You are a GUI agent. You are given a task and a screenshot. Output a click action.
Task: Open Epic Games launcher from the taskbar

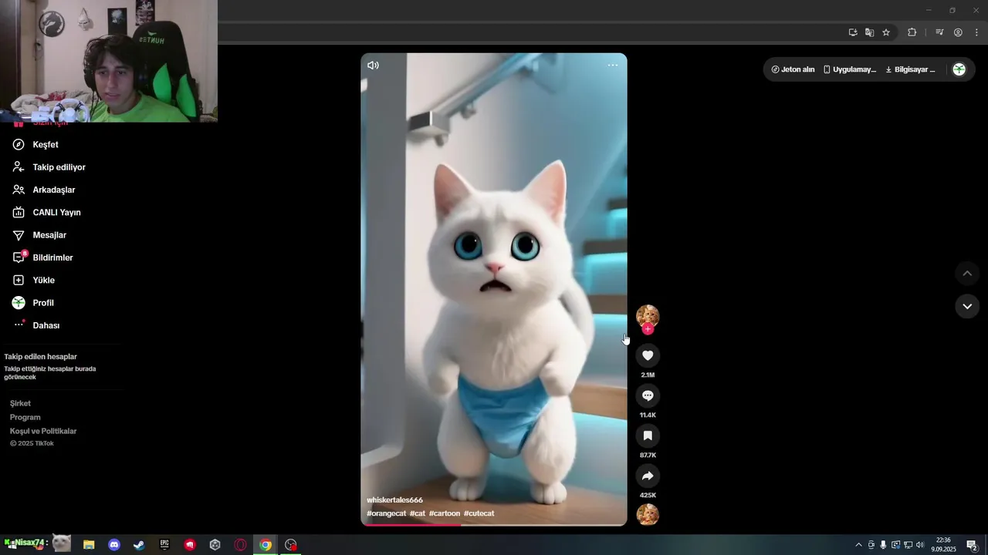click(x=164, y=545)
